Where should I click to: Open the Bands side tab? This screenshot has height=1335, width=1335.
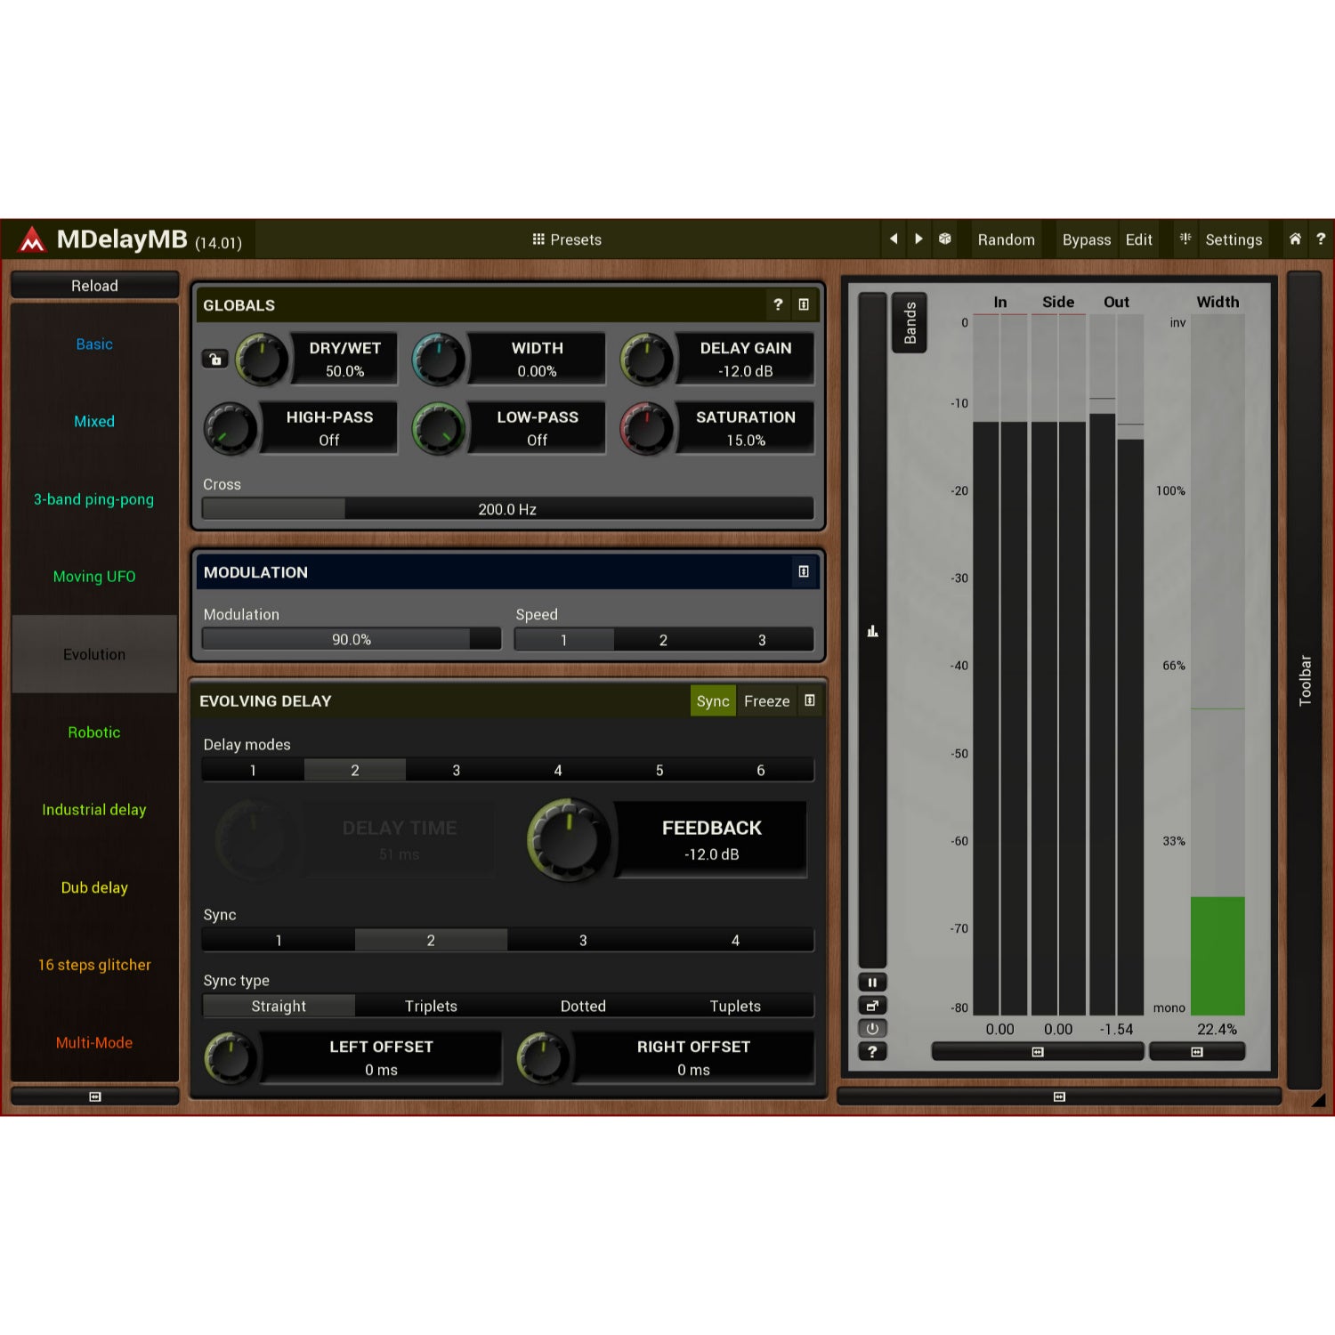tap(910, 322)
